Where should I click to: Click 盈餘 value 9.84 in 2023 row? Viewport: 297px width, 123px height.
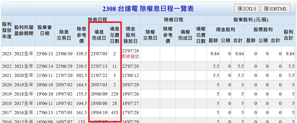tap(215, 54)
